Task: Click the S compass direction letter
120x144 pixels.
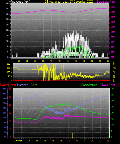Action: click(x=114, y=72)
